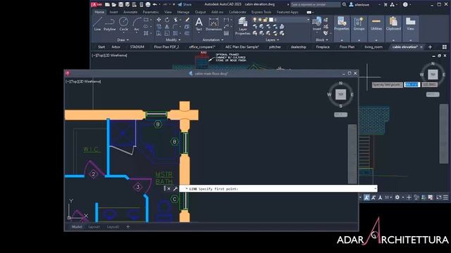The width and height of the screenshot is (451, 253).
Task: Add new drawing tab with plus button
Action: coord(431,47)
